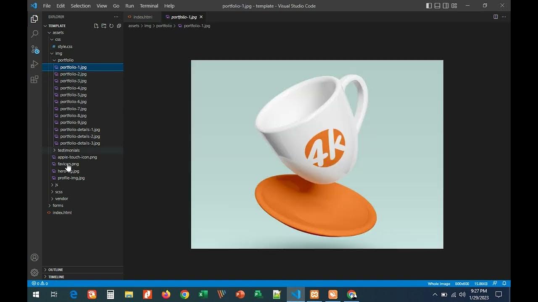This screenshot has height=302, width=538.
Task: Open the Search view in the activity bar
Action: (34, 34)
